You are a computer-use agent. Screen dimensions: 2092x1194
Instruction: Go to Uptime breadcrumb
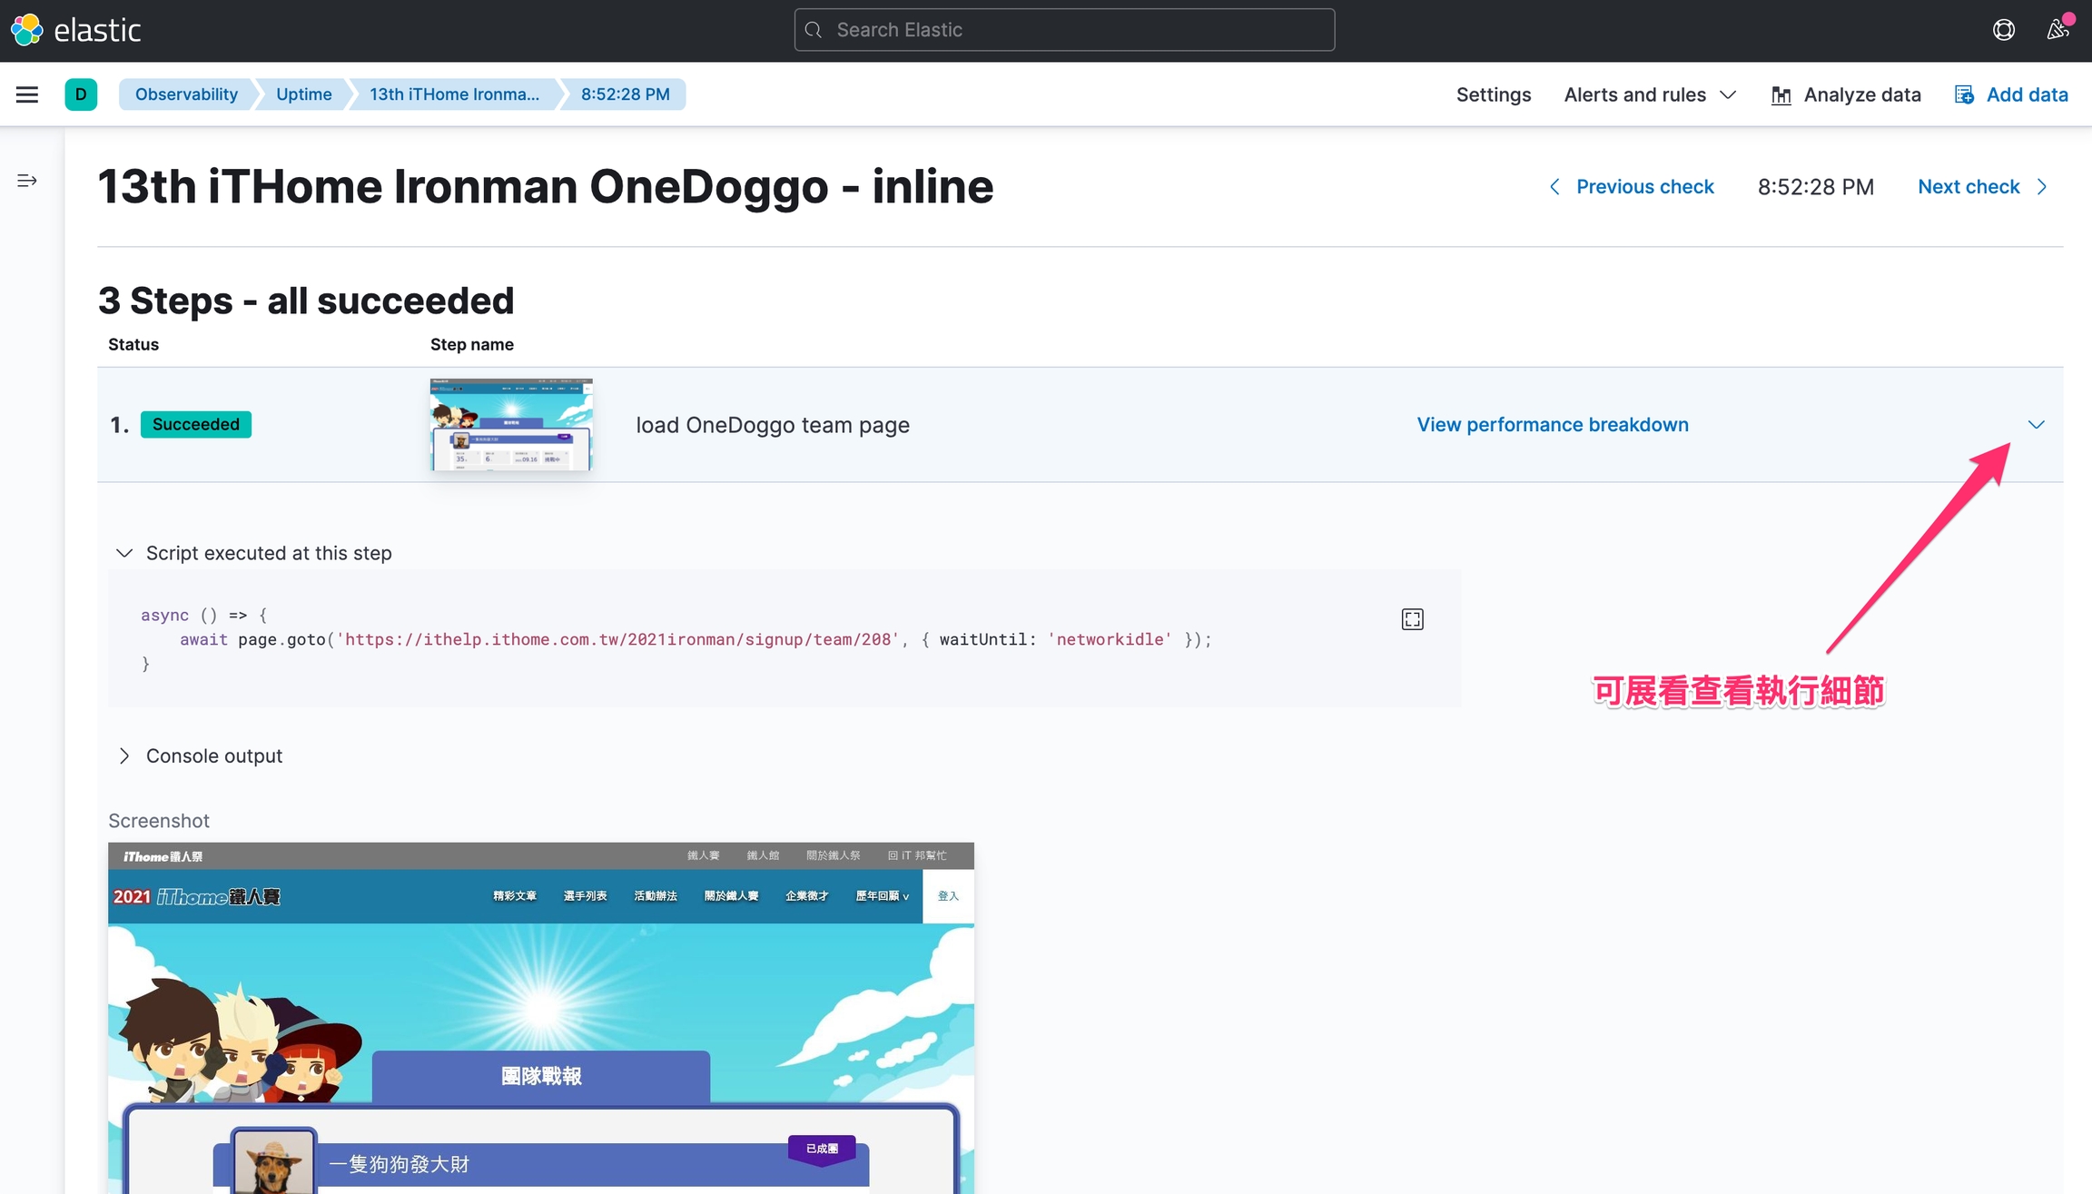pos(303,94)
